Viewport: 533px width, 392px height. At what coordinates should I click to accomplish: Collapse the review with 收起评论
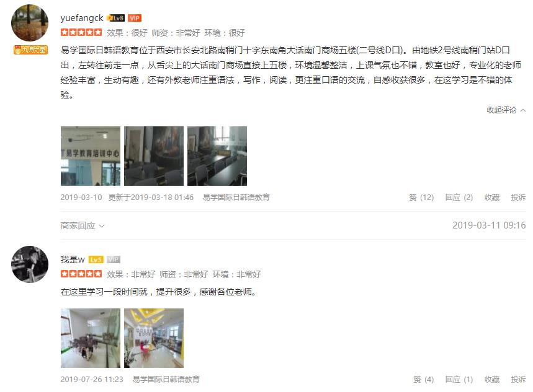pos(506,110)
